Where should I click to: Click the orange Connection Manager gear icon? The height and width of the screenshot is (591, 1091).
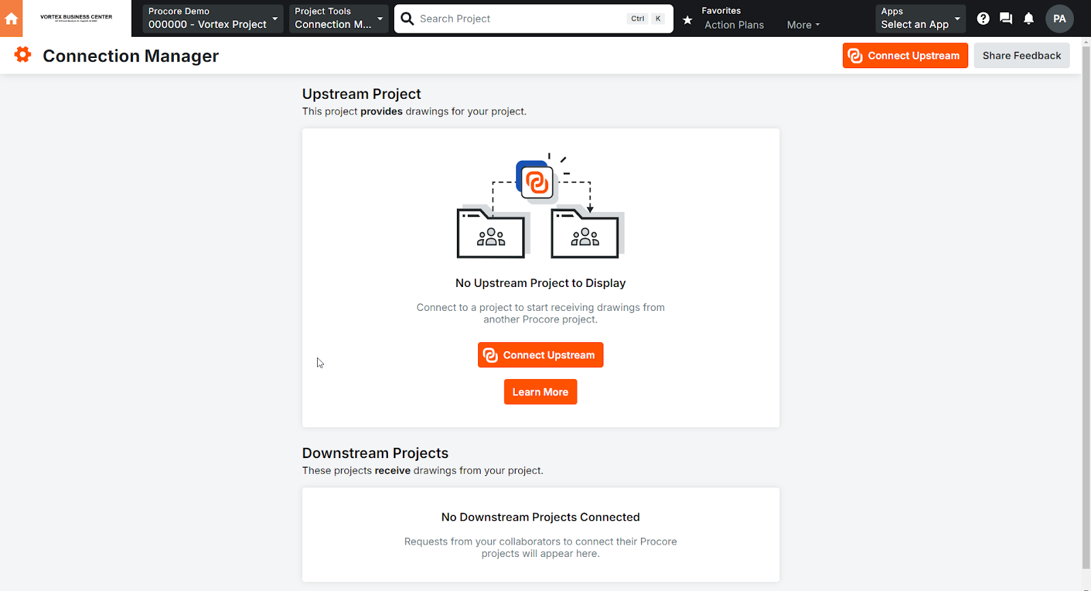click(23, 55)
